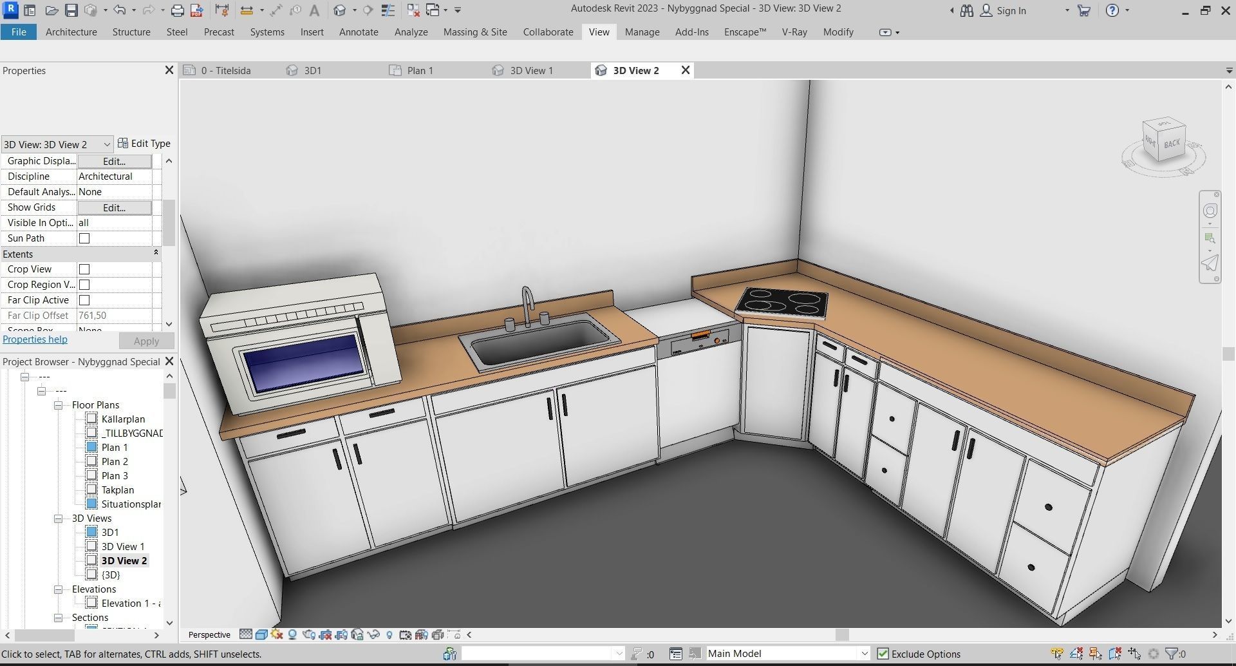Toggle the Thin Lines icon

tap(388, 10)
